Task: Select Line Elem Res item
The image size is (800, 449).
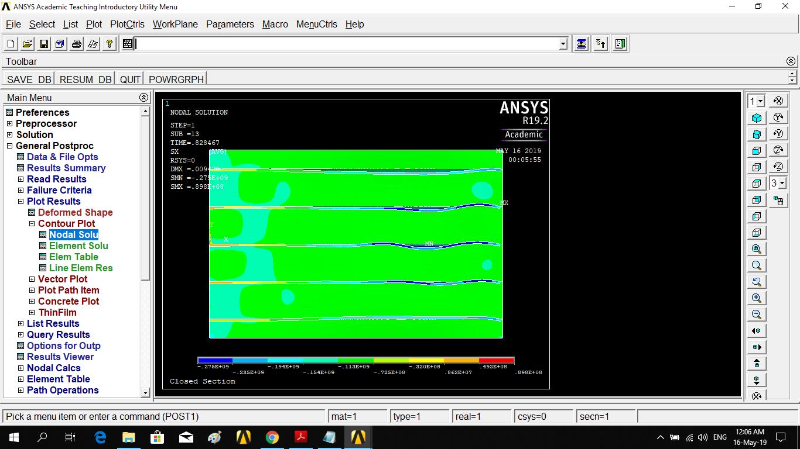Action: click(81, 268)
